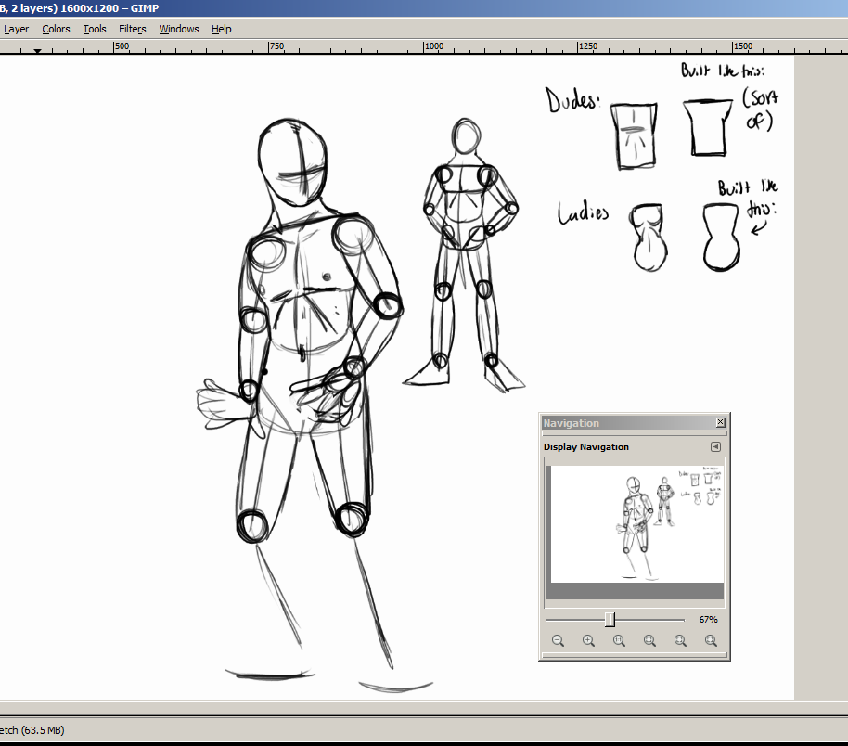Click the Display Navigation tab label
This screenshot has width=848, height=746.
pyautogui.click(x=586, y=447)
